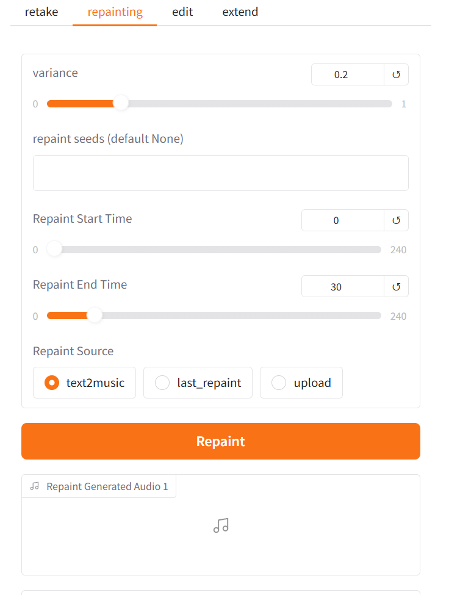Reset the variance value
The image size is (460, 595).
point(396,74)
